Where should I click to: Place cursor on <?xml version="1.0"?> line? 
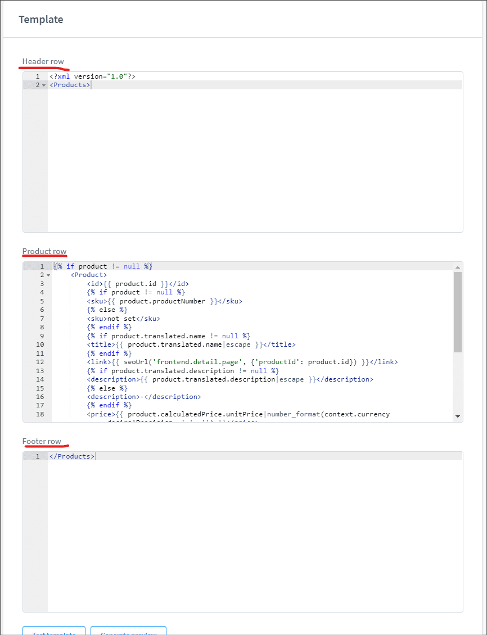coord(92,76)
